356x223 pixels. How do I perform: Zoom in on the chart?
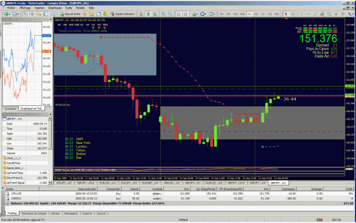[163, 14]
